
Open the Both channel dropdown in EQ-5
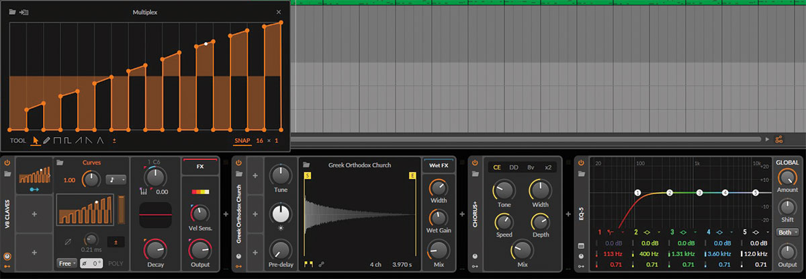click(787, 232)
